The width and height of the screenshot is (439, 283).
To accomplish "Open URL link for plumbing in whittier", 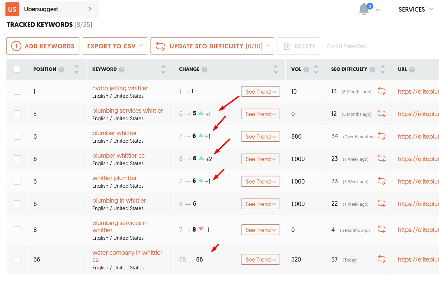I will pyautogui.click(x=418, y=204).
